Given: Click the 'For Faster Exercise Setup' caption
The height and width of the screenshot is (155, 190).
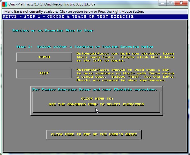Looking at the screenshot, I should click(95, 89).
